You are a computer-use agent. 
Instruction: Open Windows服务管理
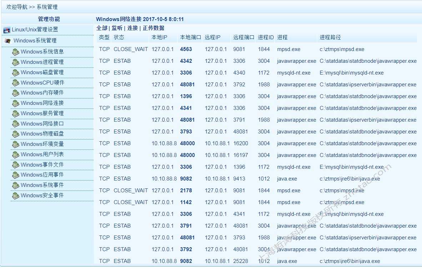point(42,113)
